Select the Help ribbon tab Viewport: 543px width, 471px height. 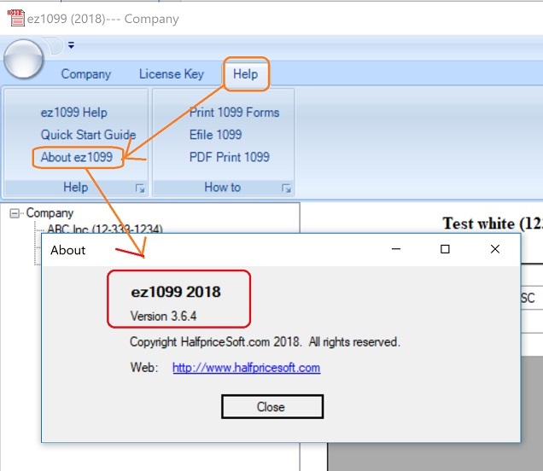[x=246, y=74]
